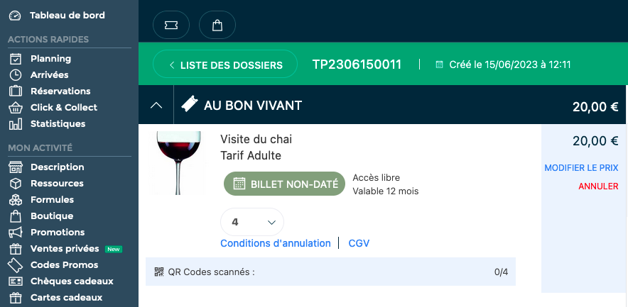Screen dimensions: 628x307
Task: Open the shopping bag icon button
Action: pos(217,25)
